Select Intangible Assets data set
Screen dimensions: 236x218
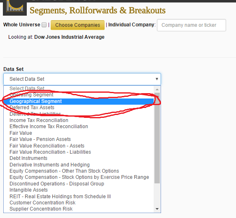pos(79,190)
